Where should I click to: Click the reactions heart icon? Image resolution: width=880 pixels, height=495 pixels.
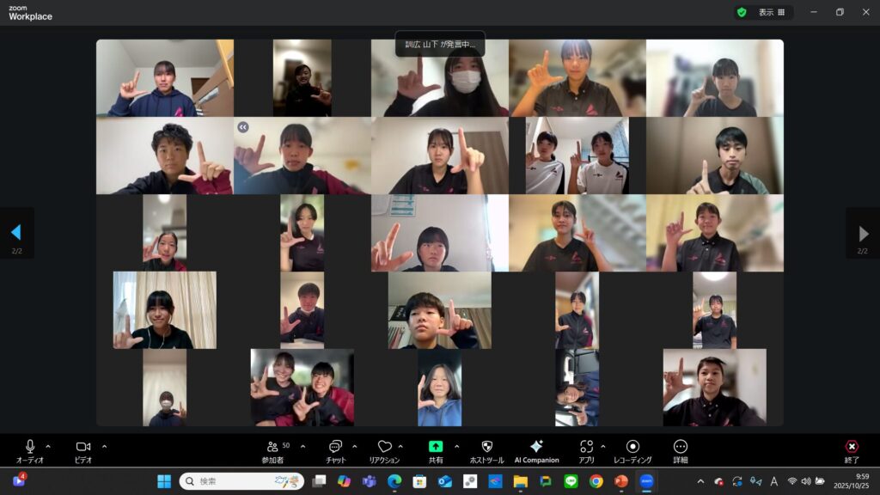[384, 447]
